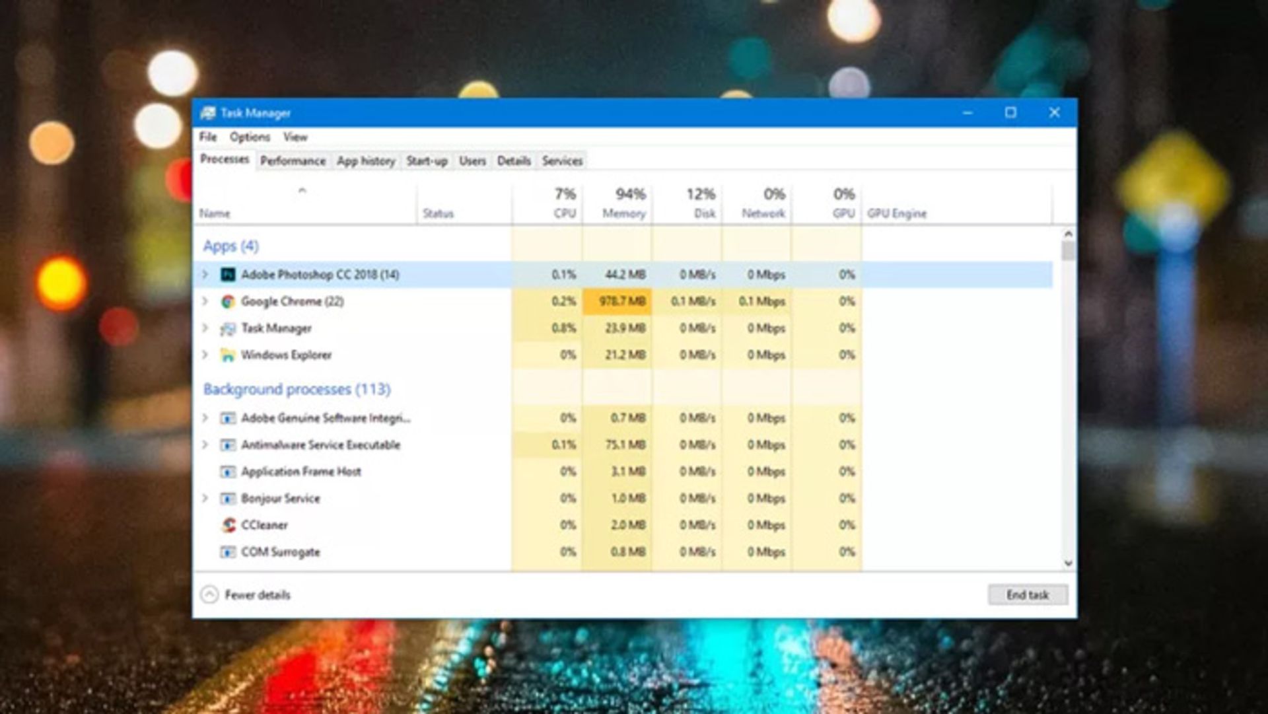Click the Fewer details arrow icon

pos(209,595)
